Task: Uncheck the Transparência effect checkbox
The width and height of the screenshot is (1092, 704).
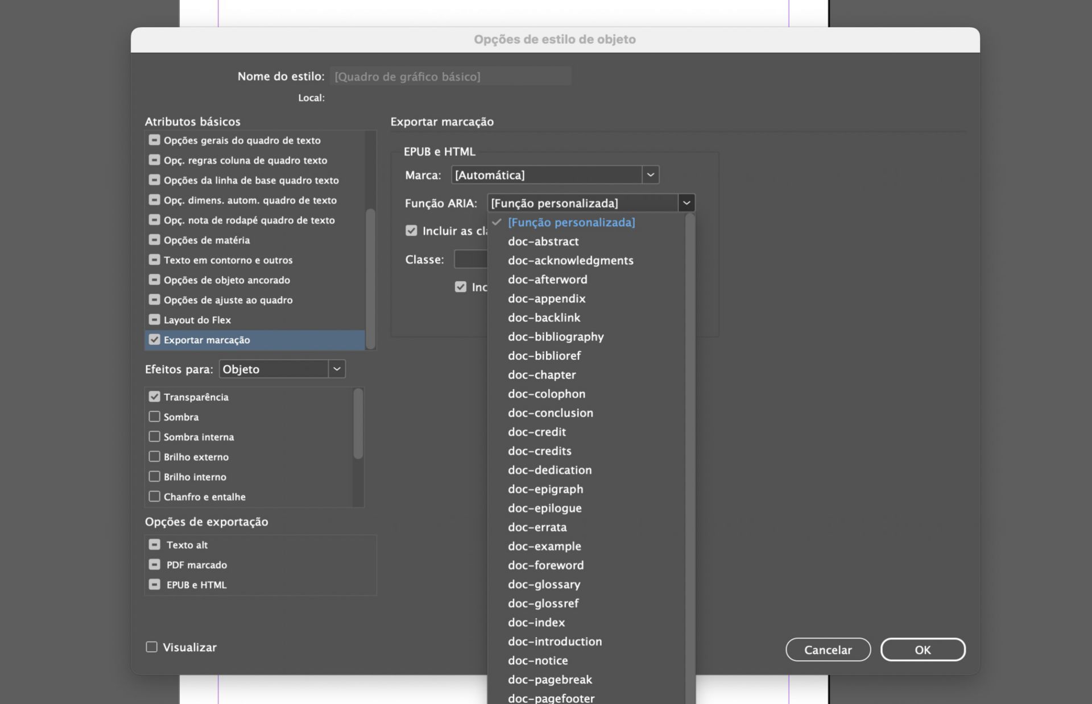Action: (154, 397)
